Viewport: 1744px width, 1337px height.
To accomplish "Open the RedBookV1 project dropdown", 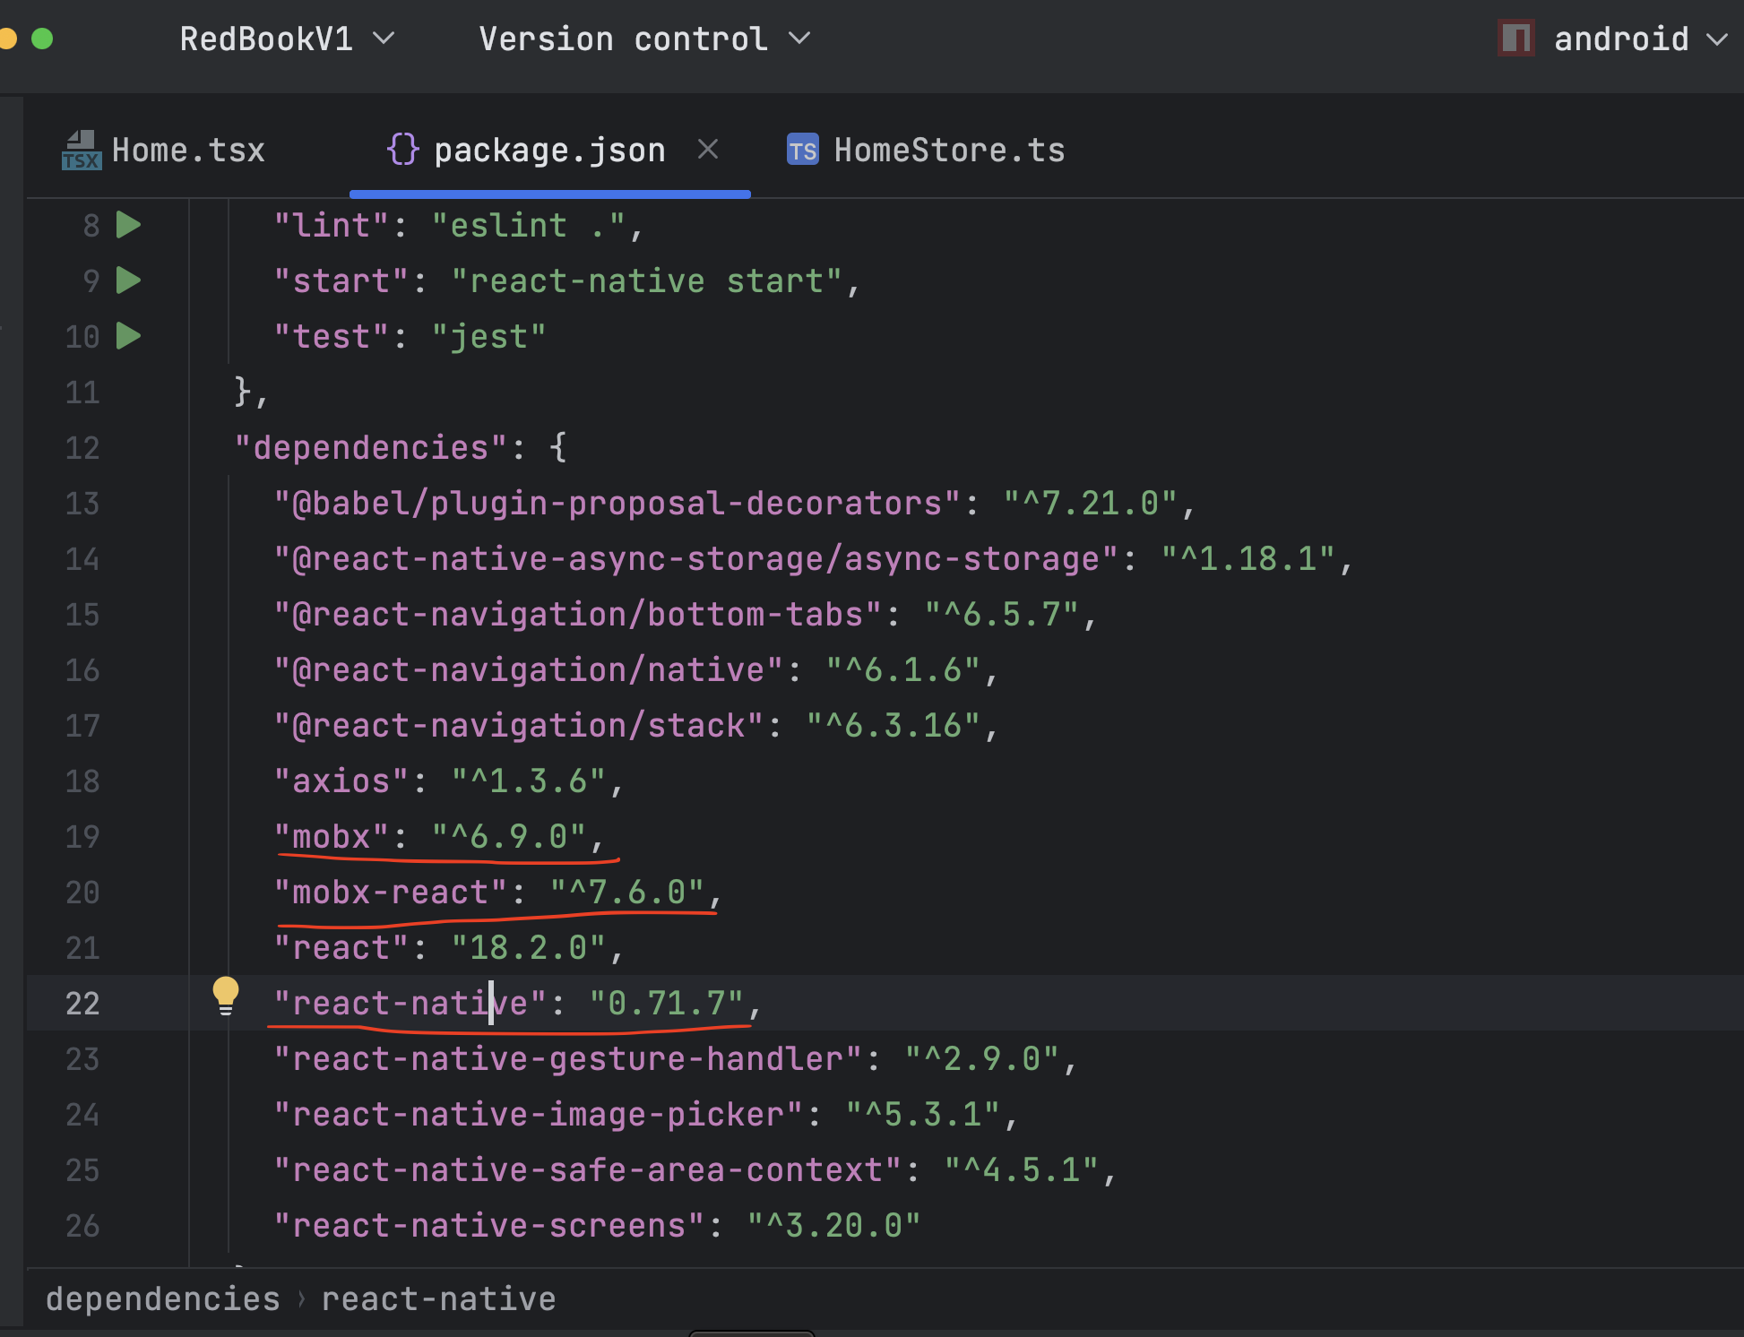I will (x=287, y=39).
